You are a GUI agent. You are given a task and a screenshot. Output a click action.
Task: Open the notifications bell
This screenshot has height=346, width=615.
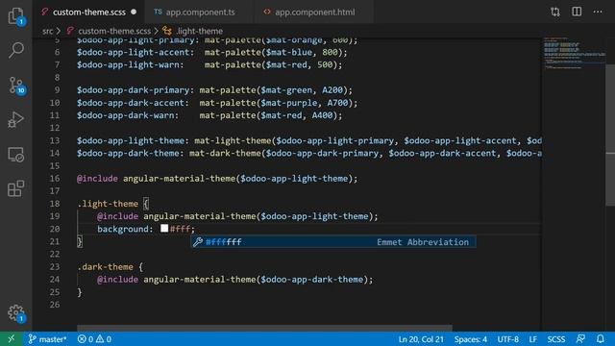coord(600,339)
